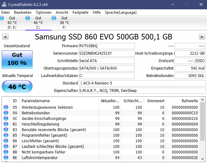Click the blue status orb for disk C:
This screenshot has width=207, height=164.
pos(28,18)
